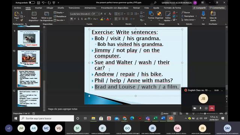Image resolution: width=240 pixels, height=135 pixels.
Task: Select slide 10 thumbnail
Action: pos(28,58)
